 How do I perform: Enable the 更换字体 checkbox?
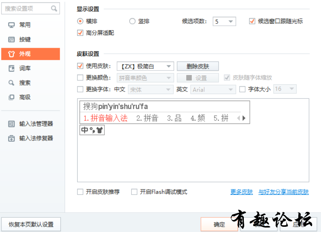[80, 89]
